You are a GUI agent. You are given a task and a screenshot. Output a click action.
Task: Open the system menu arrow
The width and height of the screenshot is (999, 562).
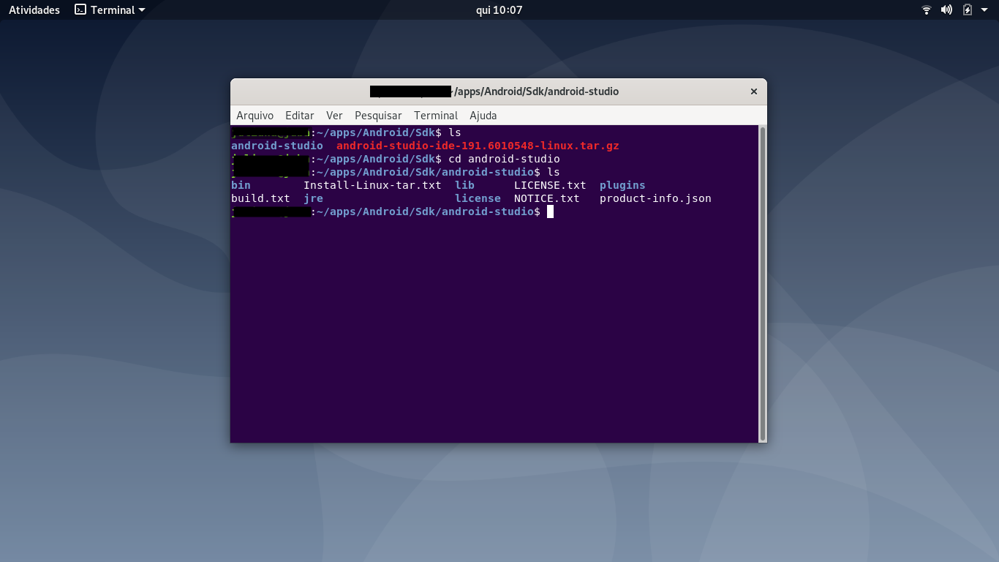click(x=984, y=10)
